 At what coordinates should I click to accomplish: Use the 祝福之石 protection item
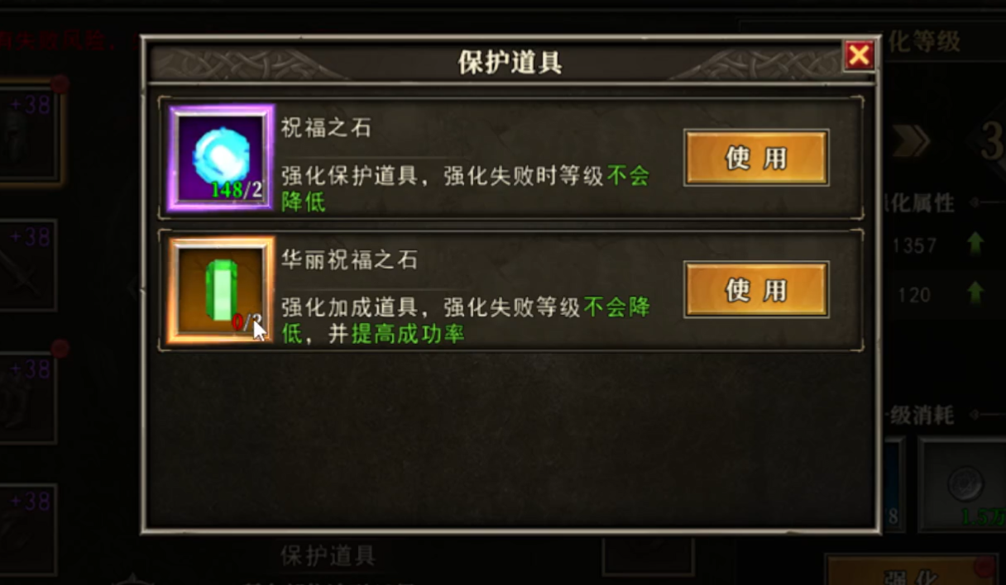coord(756,158)
